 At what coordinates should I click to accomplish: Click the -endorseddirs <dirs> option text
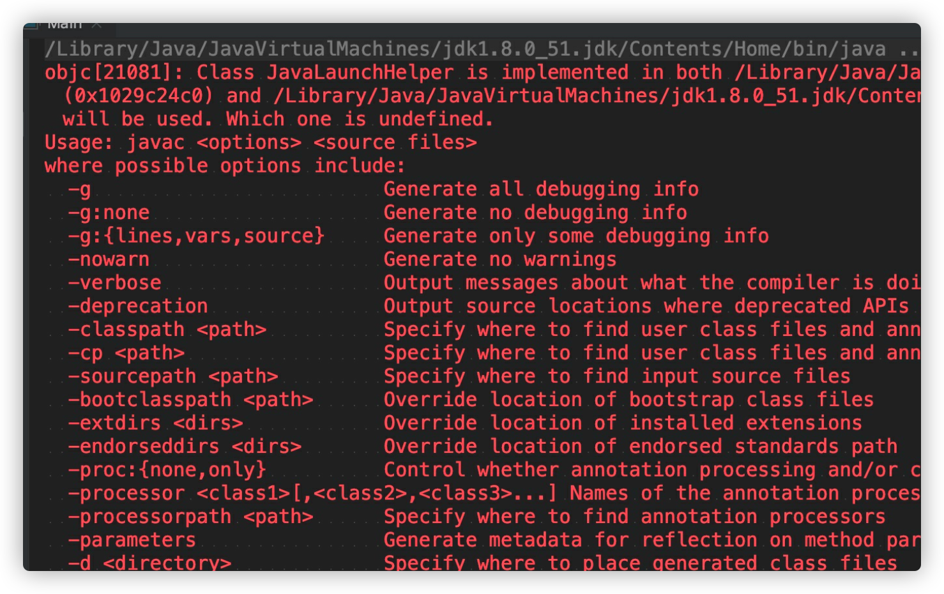tap(185, 446)
